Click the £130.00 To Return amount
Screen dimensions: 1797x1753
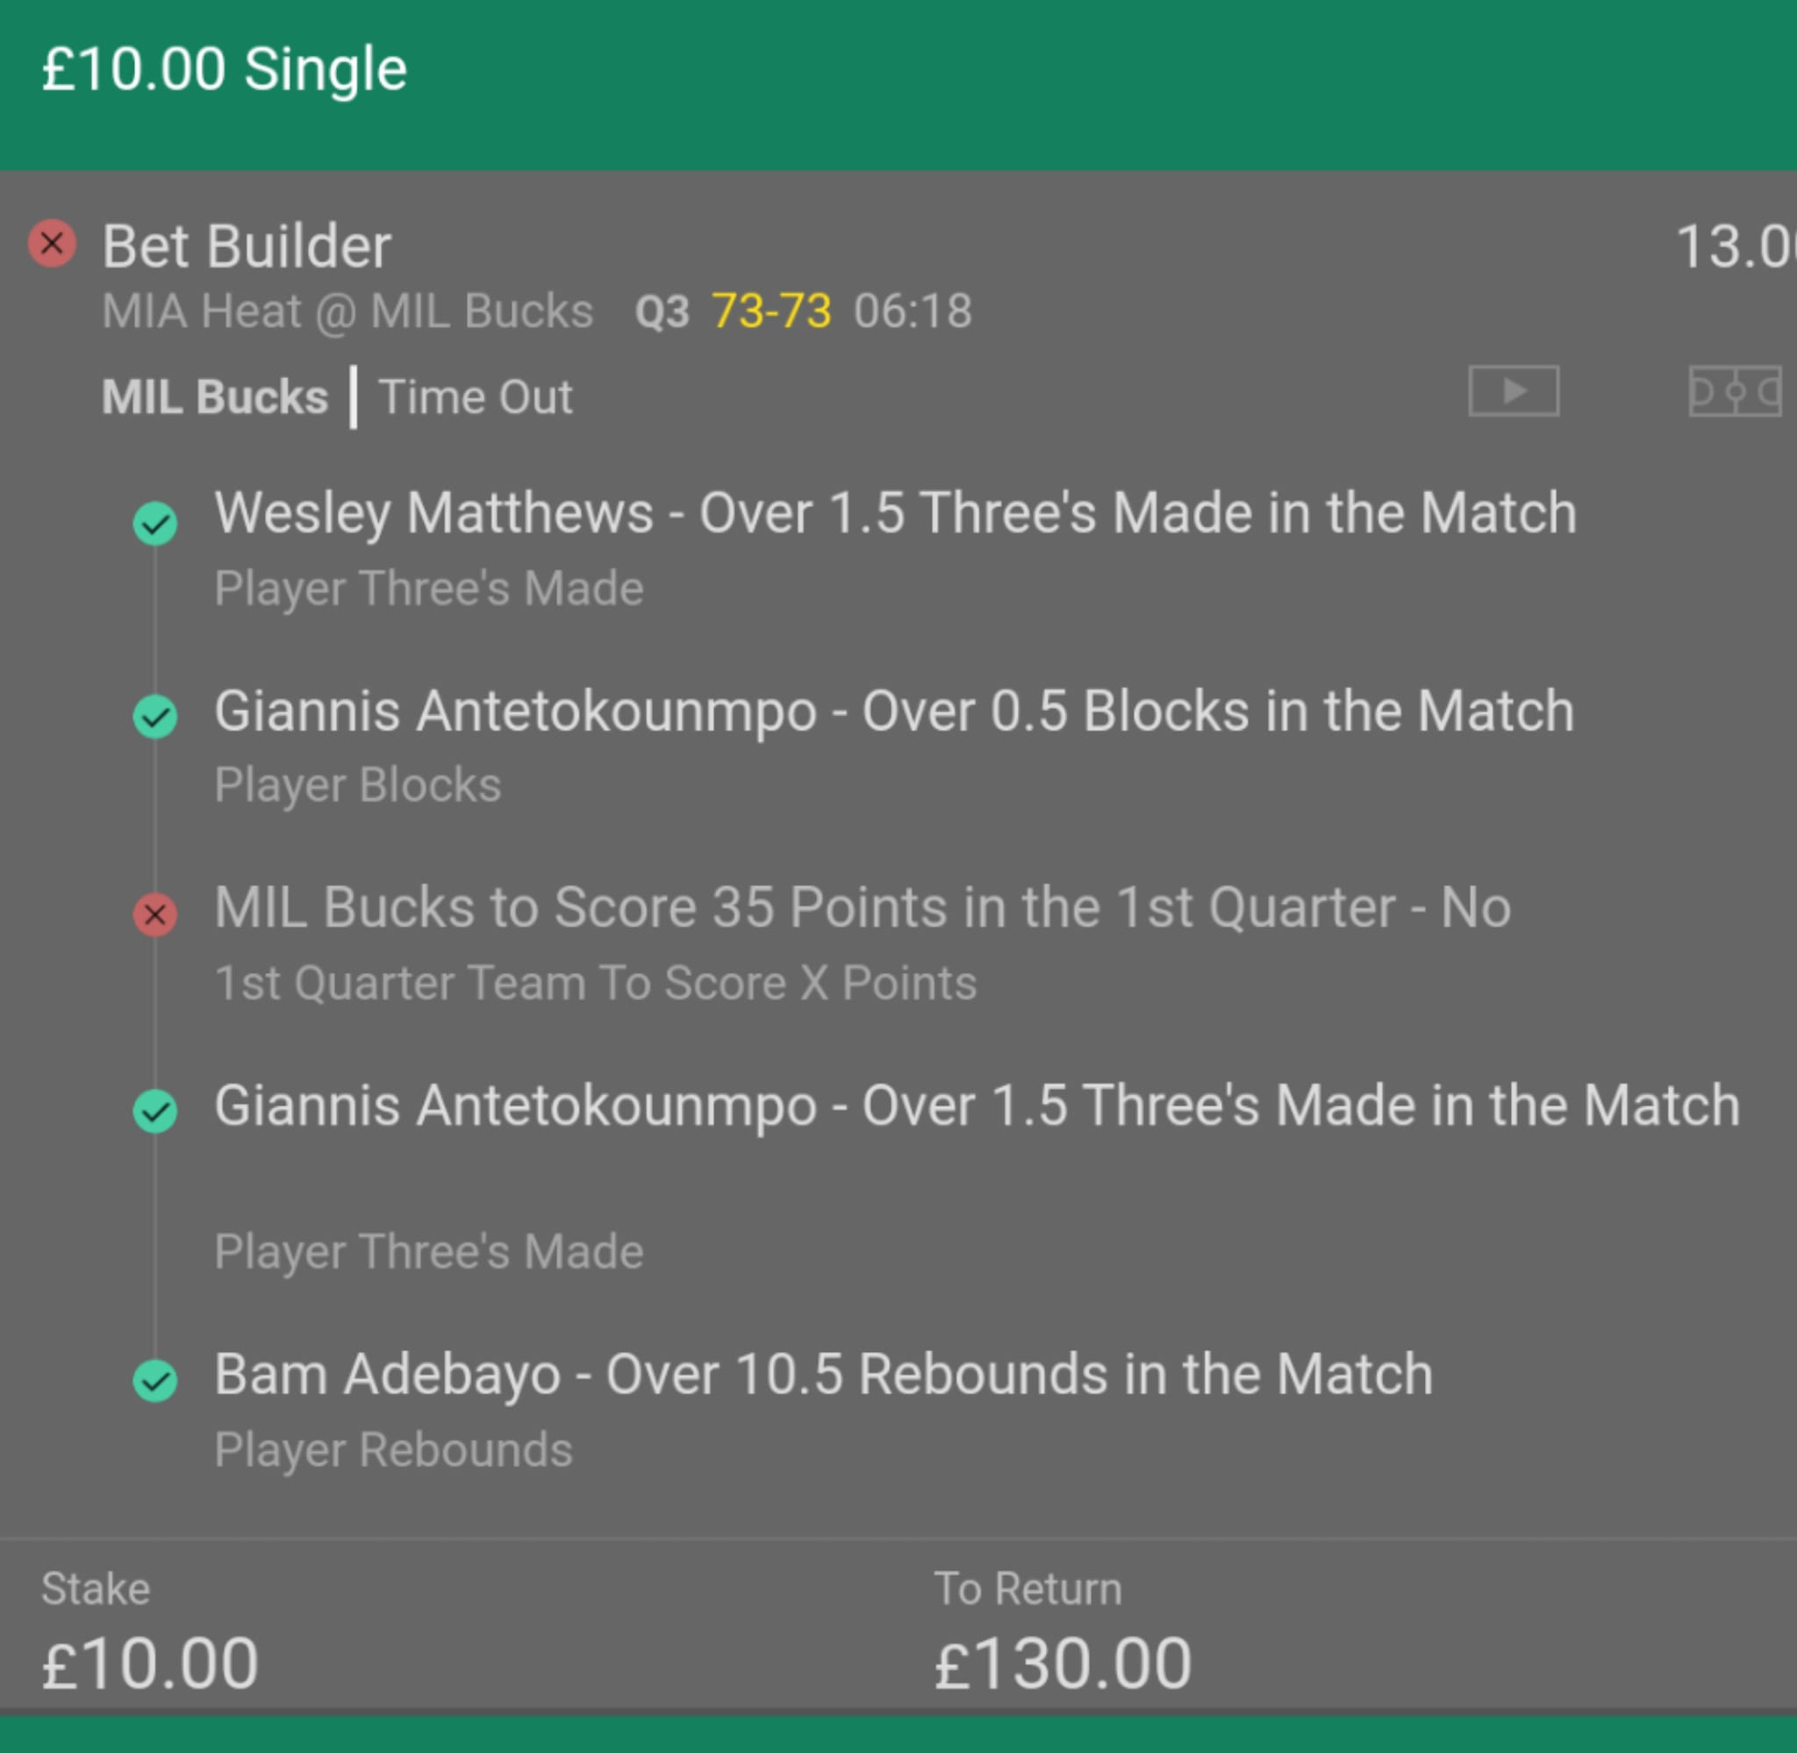pyautogui.click(x=1063, y=1664)
